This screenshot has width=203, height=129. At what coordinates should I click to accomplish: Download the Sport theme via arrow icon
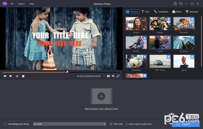pos(192,57)
